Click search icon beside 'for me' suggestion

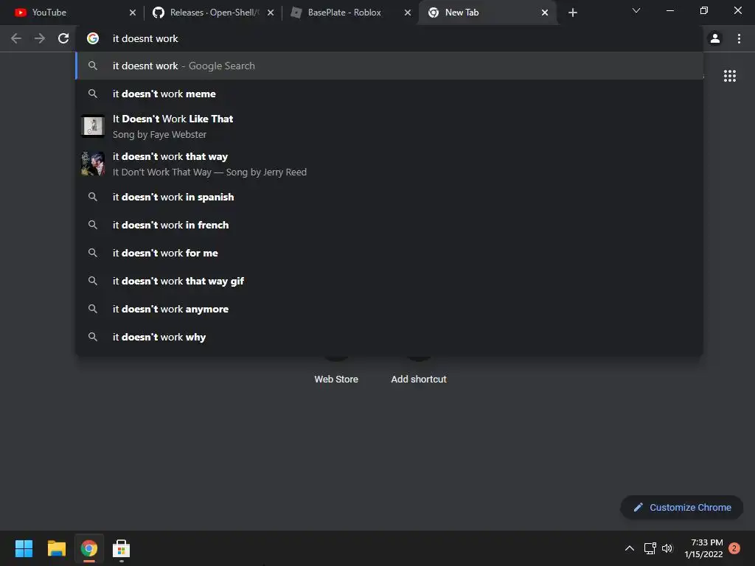[x=93, y=253]
